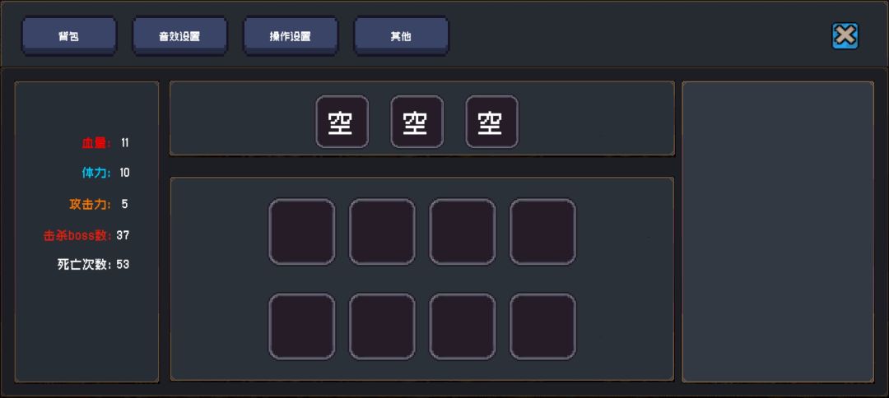
Task: Click the first 空 equipment slot
Action: [x=342, y=122]
